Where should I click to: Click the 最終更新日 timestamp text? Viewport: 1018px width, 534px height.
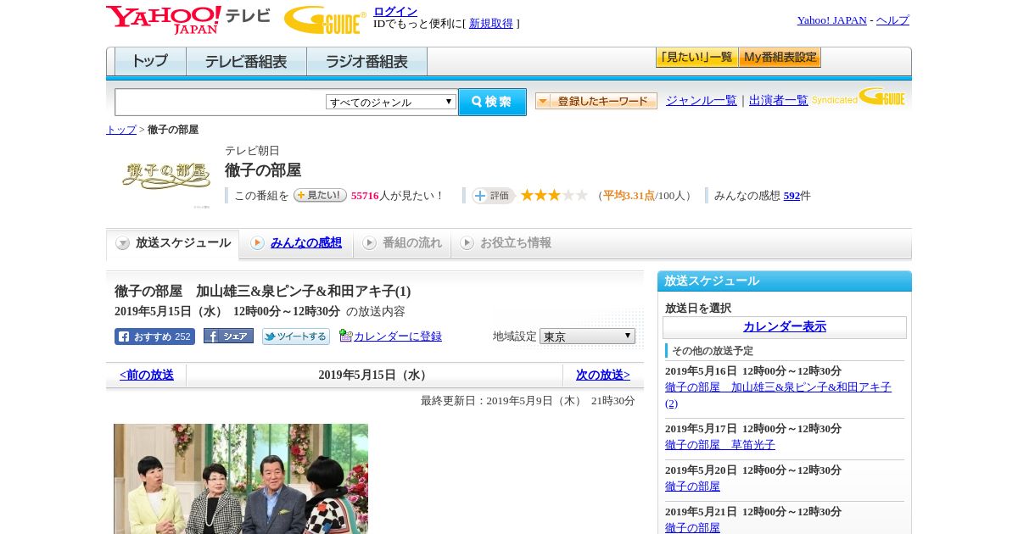pyautogui.click(x=528, y=401)
